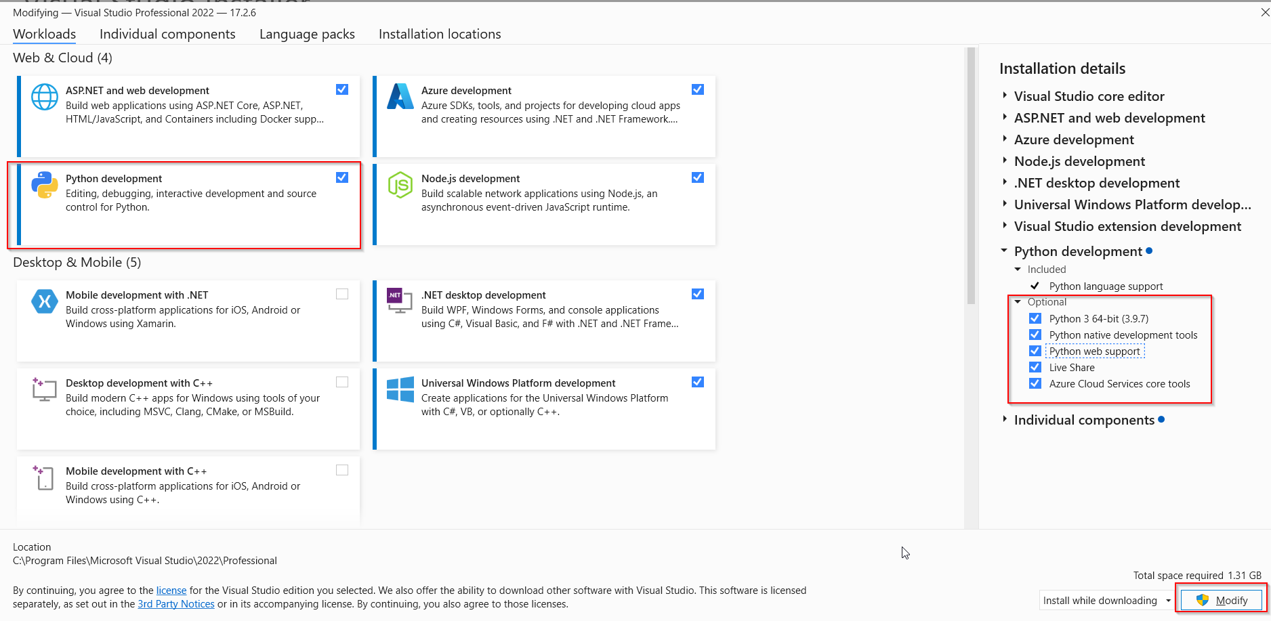Open the 3rd Party Notices link
The image size is (1271, 621).
(176, 604)
